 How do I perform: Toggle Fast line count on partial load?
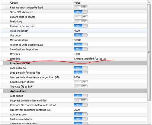(x=81, y=7)
